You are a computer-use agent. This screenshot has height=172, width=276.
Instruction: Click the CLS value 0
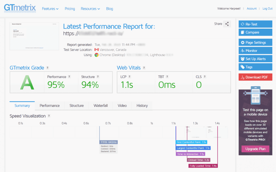point(199,85)
